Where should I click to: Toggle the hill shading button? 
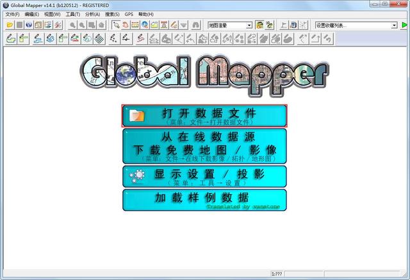pos(259,25)
